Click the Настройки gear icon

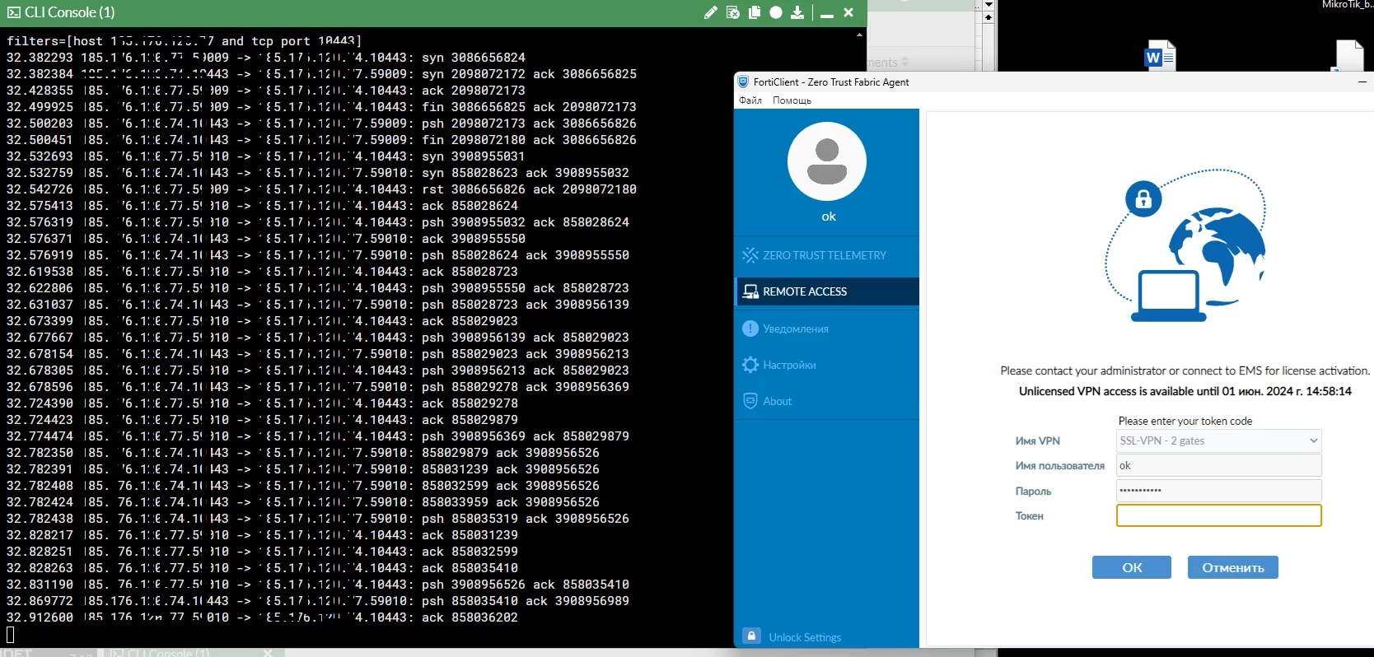coord(750,365)
